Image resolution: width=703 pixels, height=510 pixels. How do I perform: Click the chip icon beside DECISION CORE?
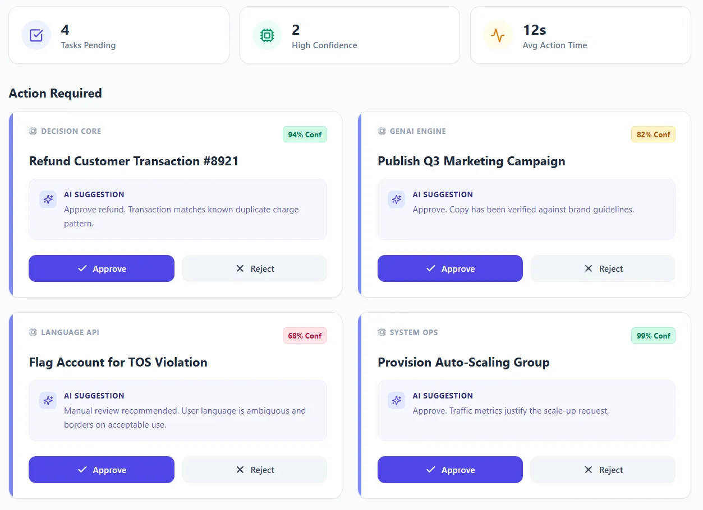point(33,131)
